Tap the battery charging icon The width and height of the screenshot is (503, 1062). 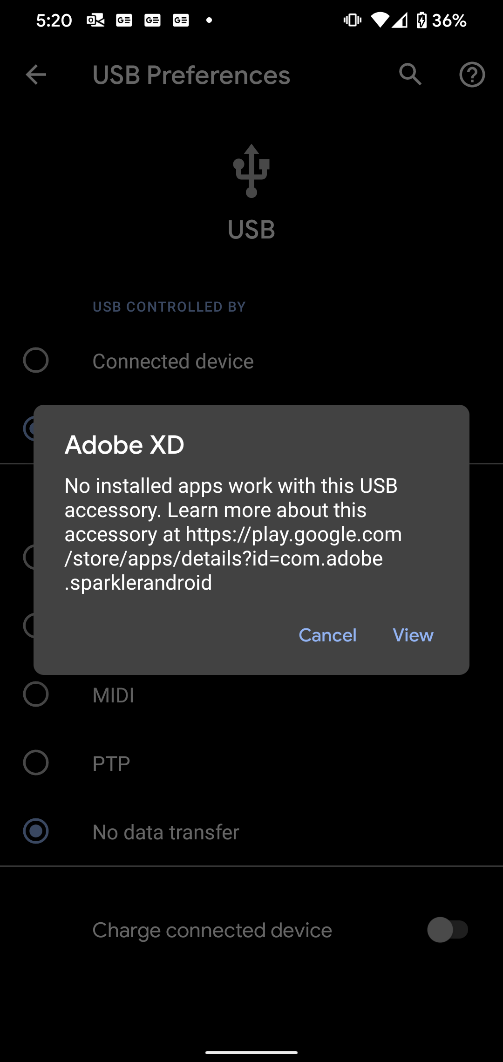tap(421, 20)
